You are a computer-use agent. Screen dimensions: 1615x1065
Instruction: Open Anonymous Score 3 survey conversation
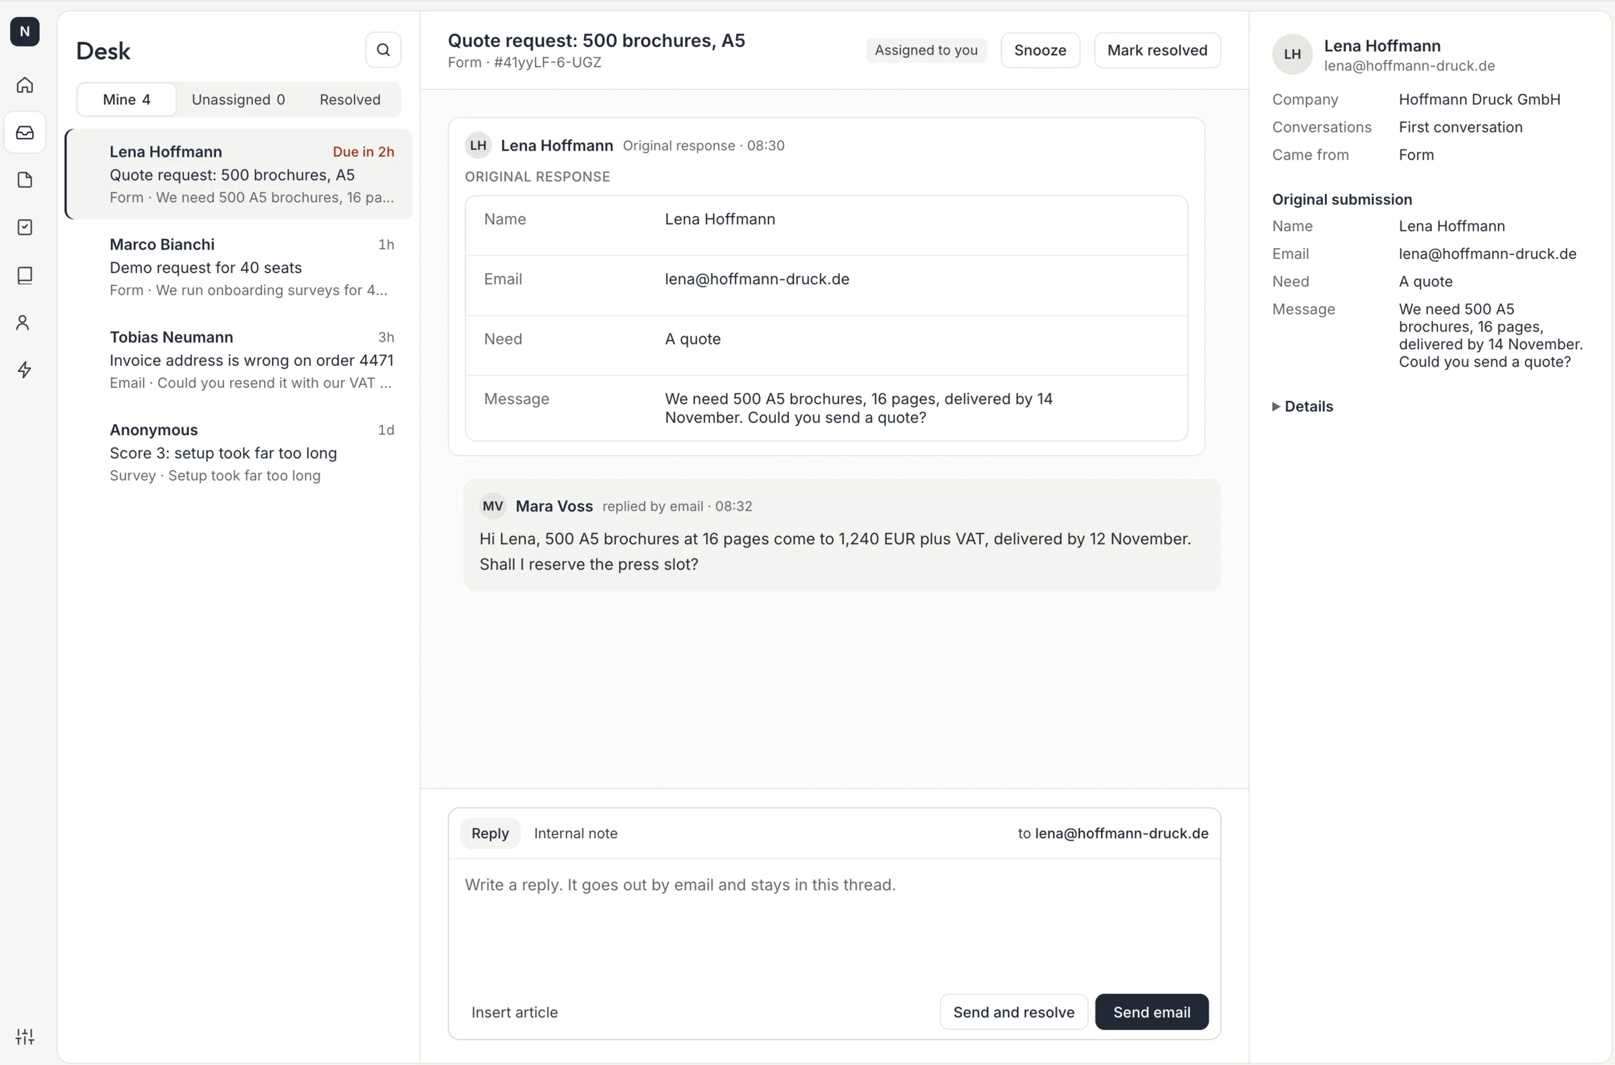239,452
